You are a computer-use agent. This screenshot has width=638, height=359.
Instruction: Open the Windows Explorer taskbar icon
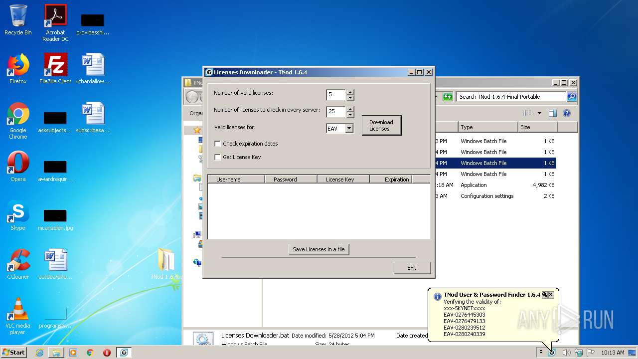56,353
